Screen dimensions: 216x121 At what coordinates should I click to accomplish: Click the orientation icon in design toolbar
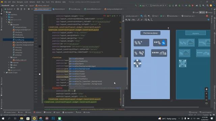(145, 16)
